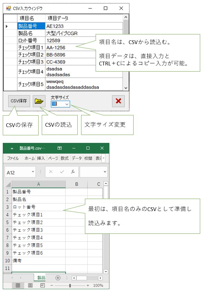
Task: Click the zoom in plus icon
Action: (x=88, y=285)
